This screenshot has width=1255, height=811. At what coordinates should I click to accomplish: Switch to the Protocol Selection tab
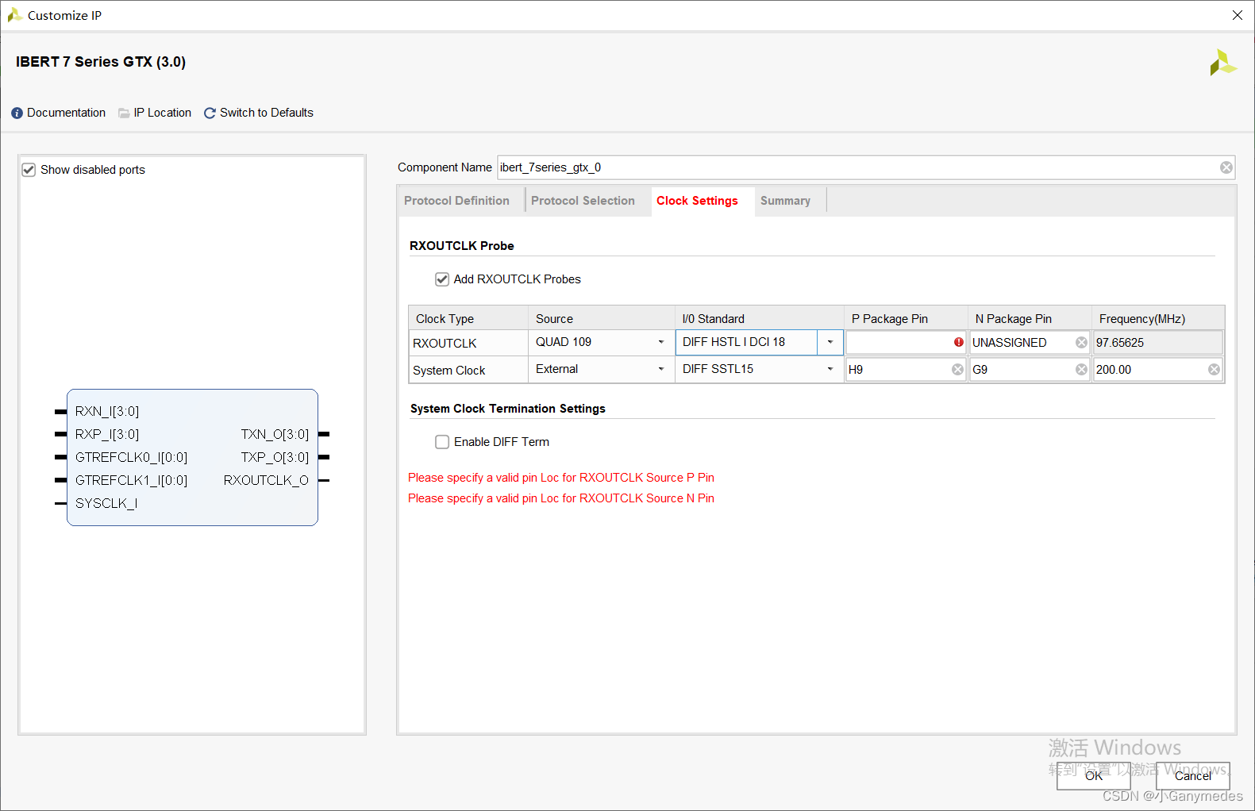click(x=583, y=201)
